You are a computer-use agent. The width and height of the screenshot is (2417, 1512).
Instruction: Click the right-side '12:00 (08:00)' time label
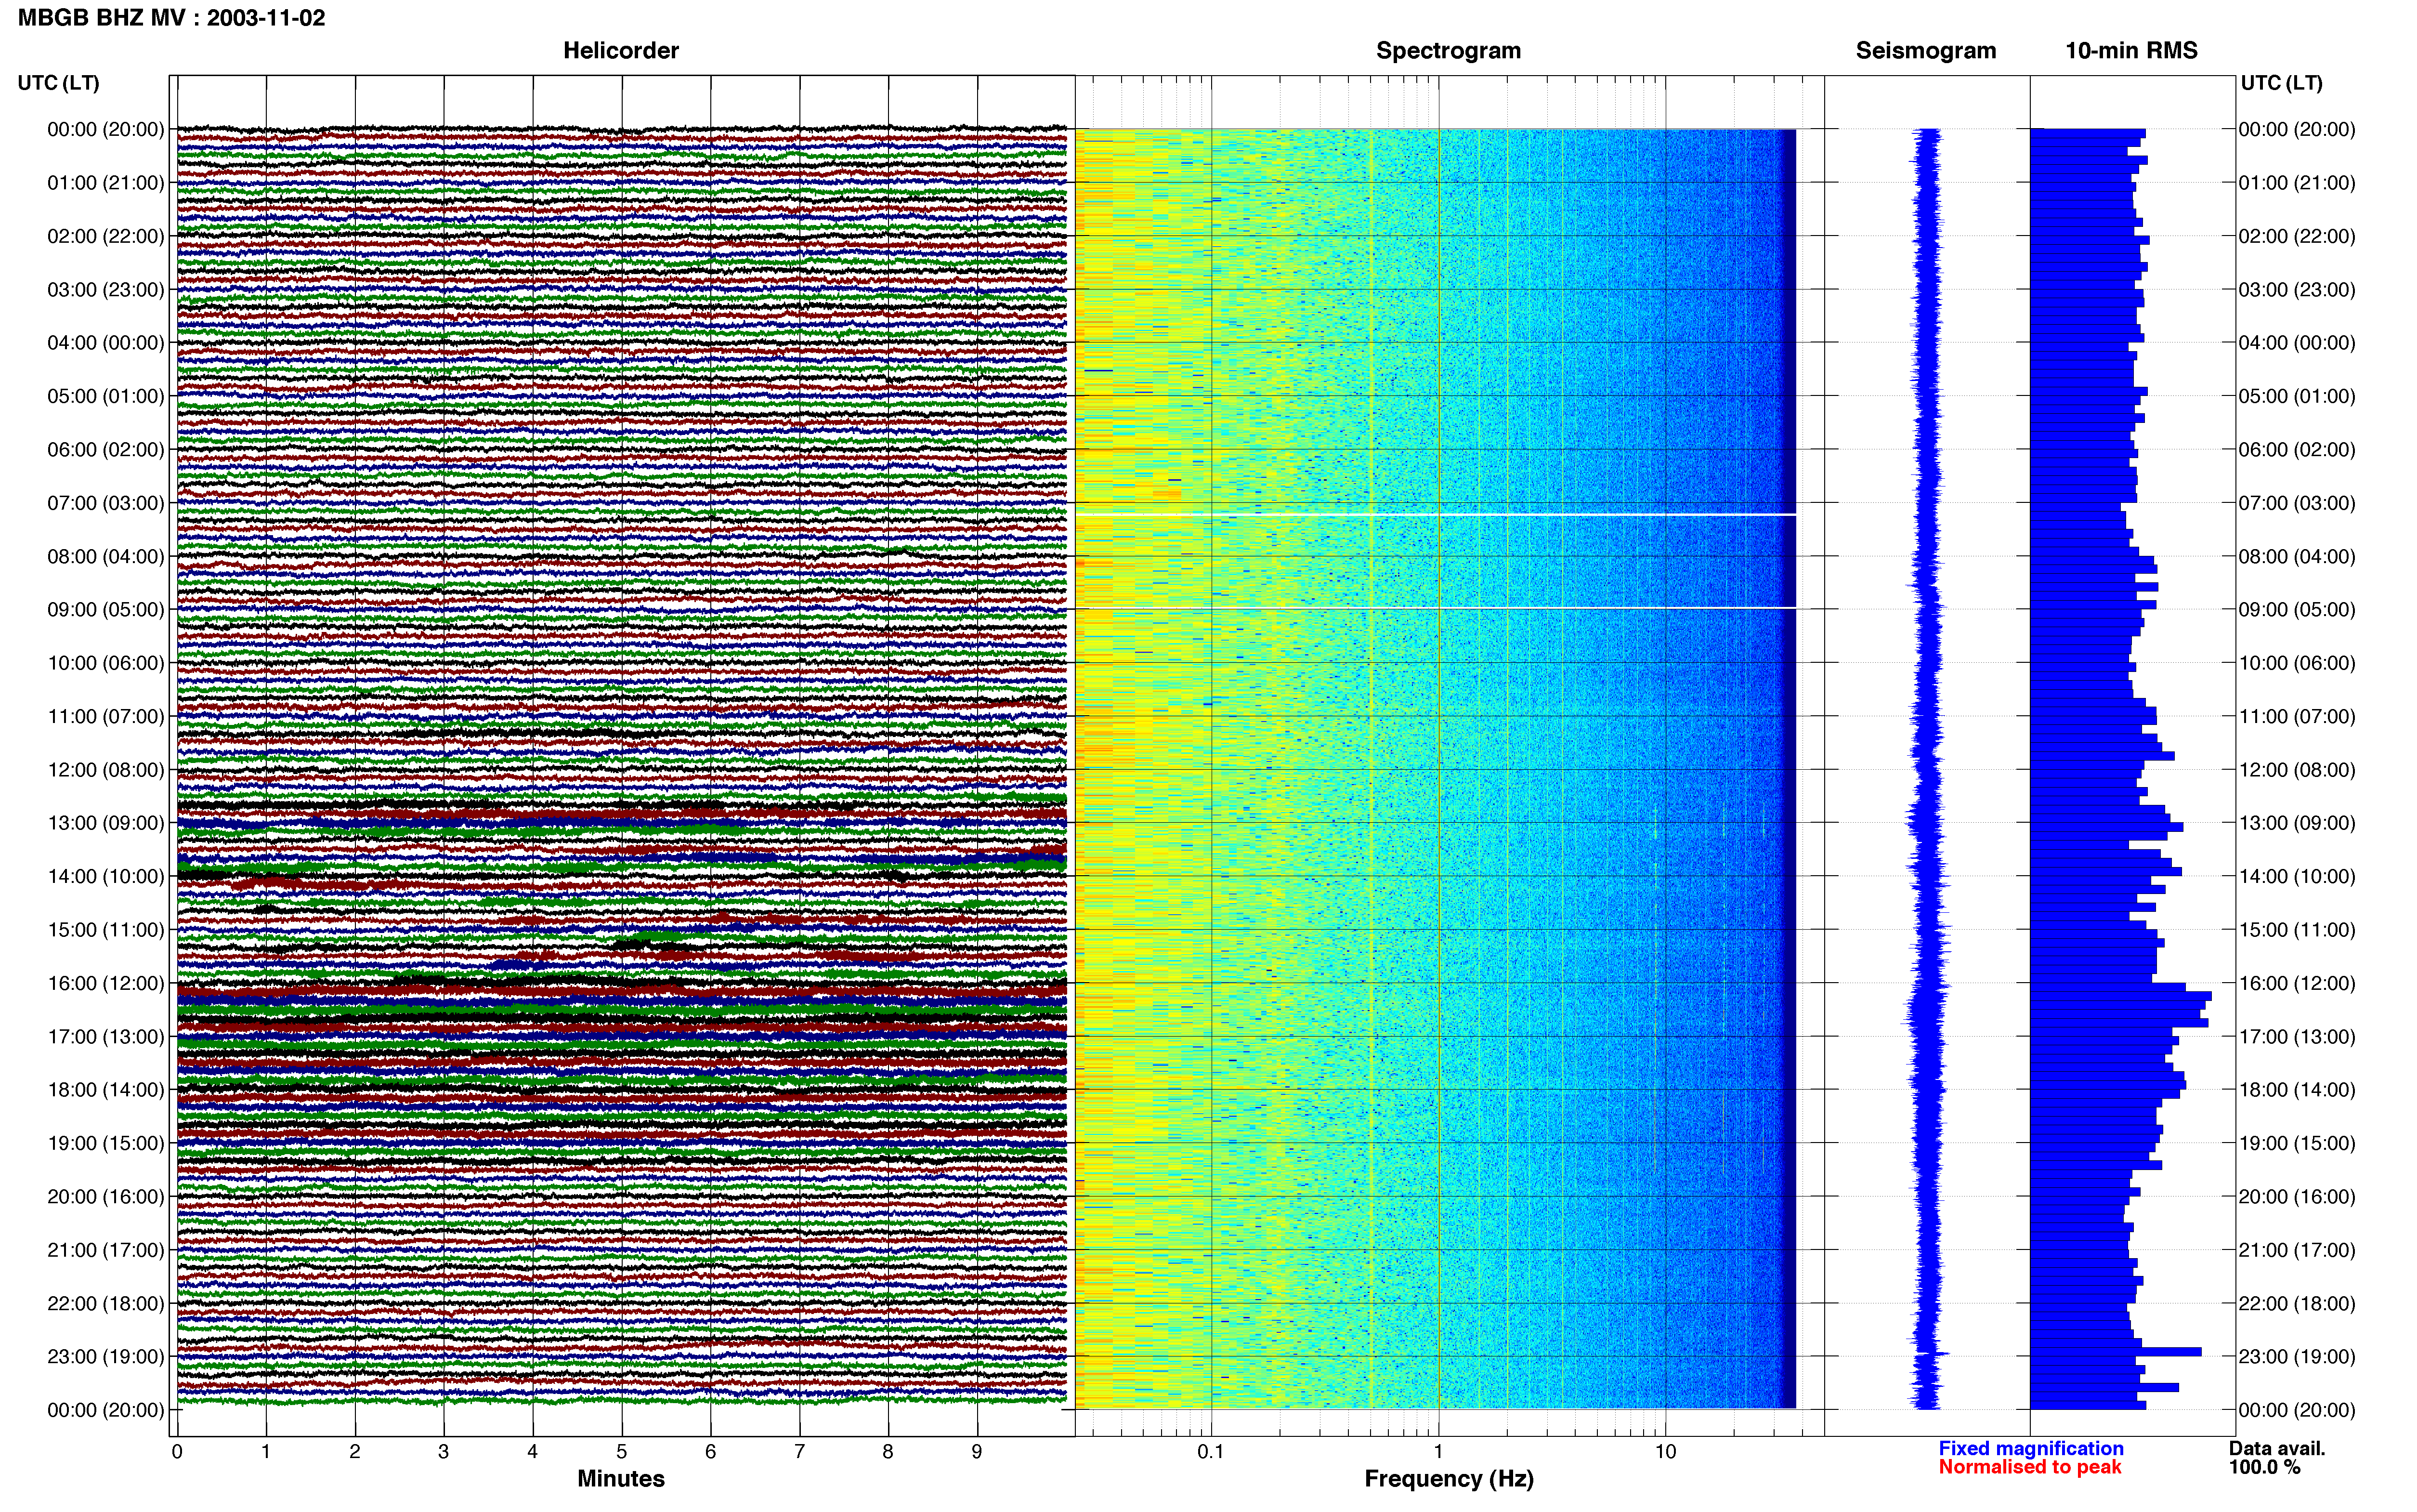tap(2297, 770)
